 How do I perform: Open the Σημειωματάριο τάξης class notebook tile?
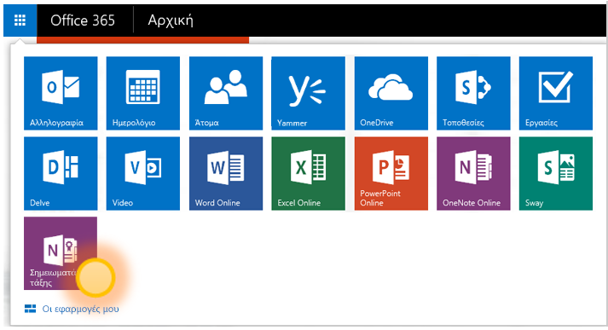click(x=61, y=253)
